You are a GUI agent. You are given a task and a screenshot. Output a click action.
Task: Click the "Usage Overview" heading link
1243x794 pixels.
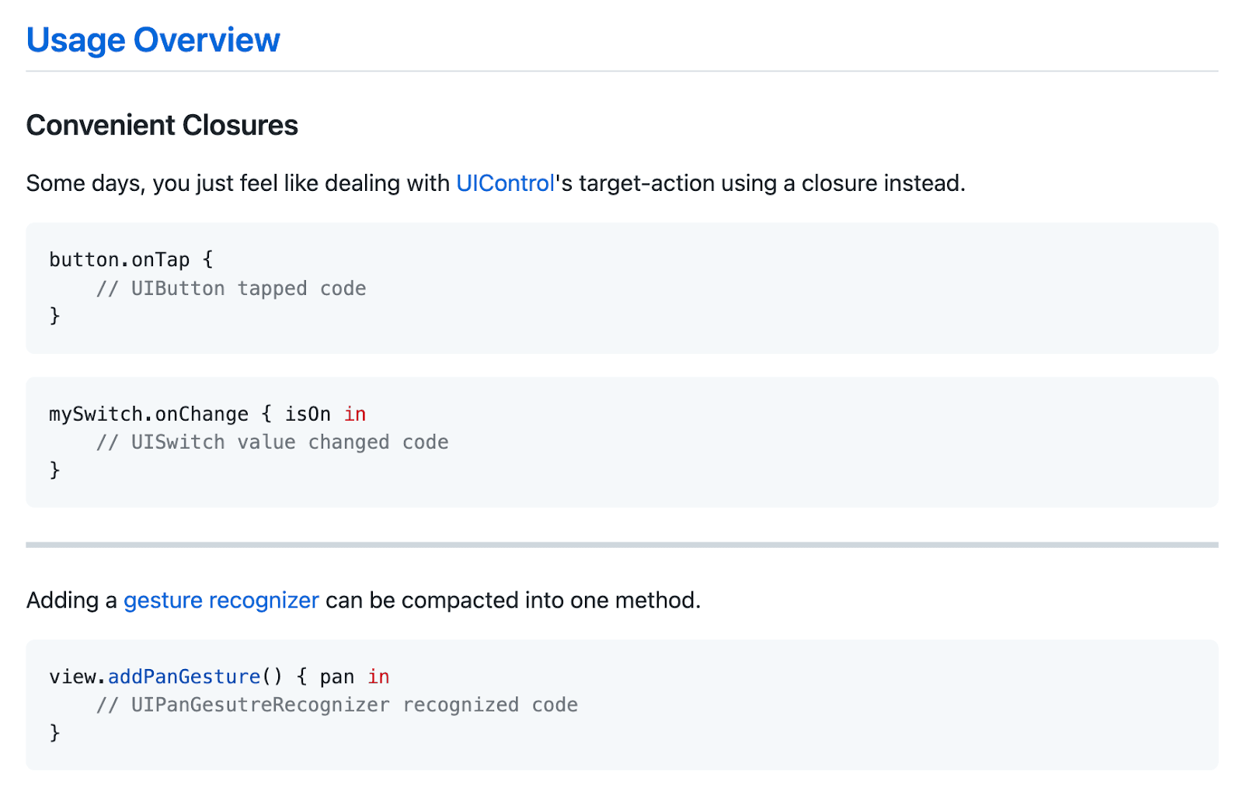153,40
